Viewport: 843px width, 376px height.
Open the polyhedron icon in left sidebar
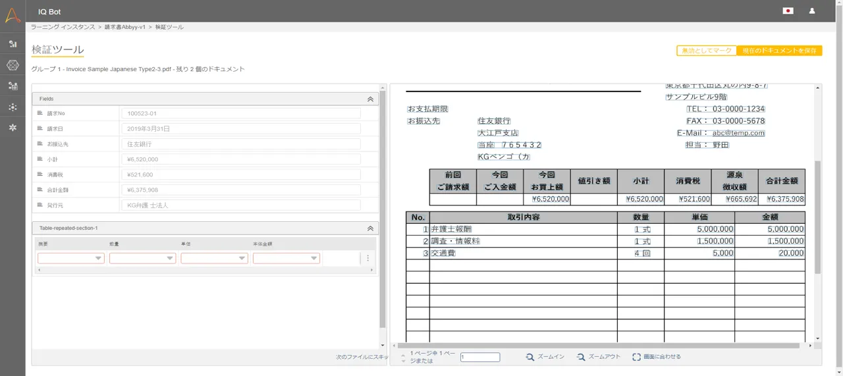tap(13, 65)
